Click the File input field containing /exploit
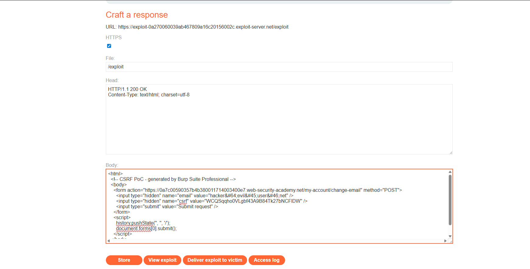This screenshot has height=269, width=530. [x=279, y=67]
